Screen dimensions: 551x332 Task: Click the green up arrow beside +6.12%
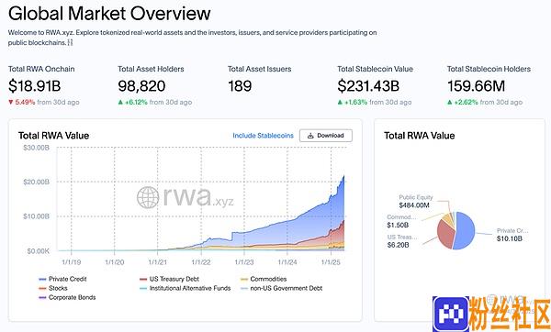click(120, 102)
